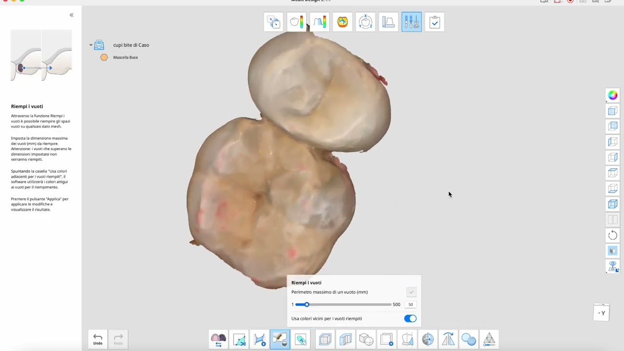Toggle the highlighted solid cube display button
Viewport: 624px width, 351px height.
pos(613,251)
